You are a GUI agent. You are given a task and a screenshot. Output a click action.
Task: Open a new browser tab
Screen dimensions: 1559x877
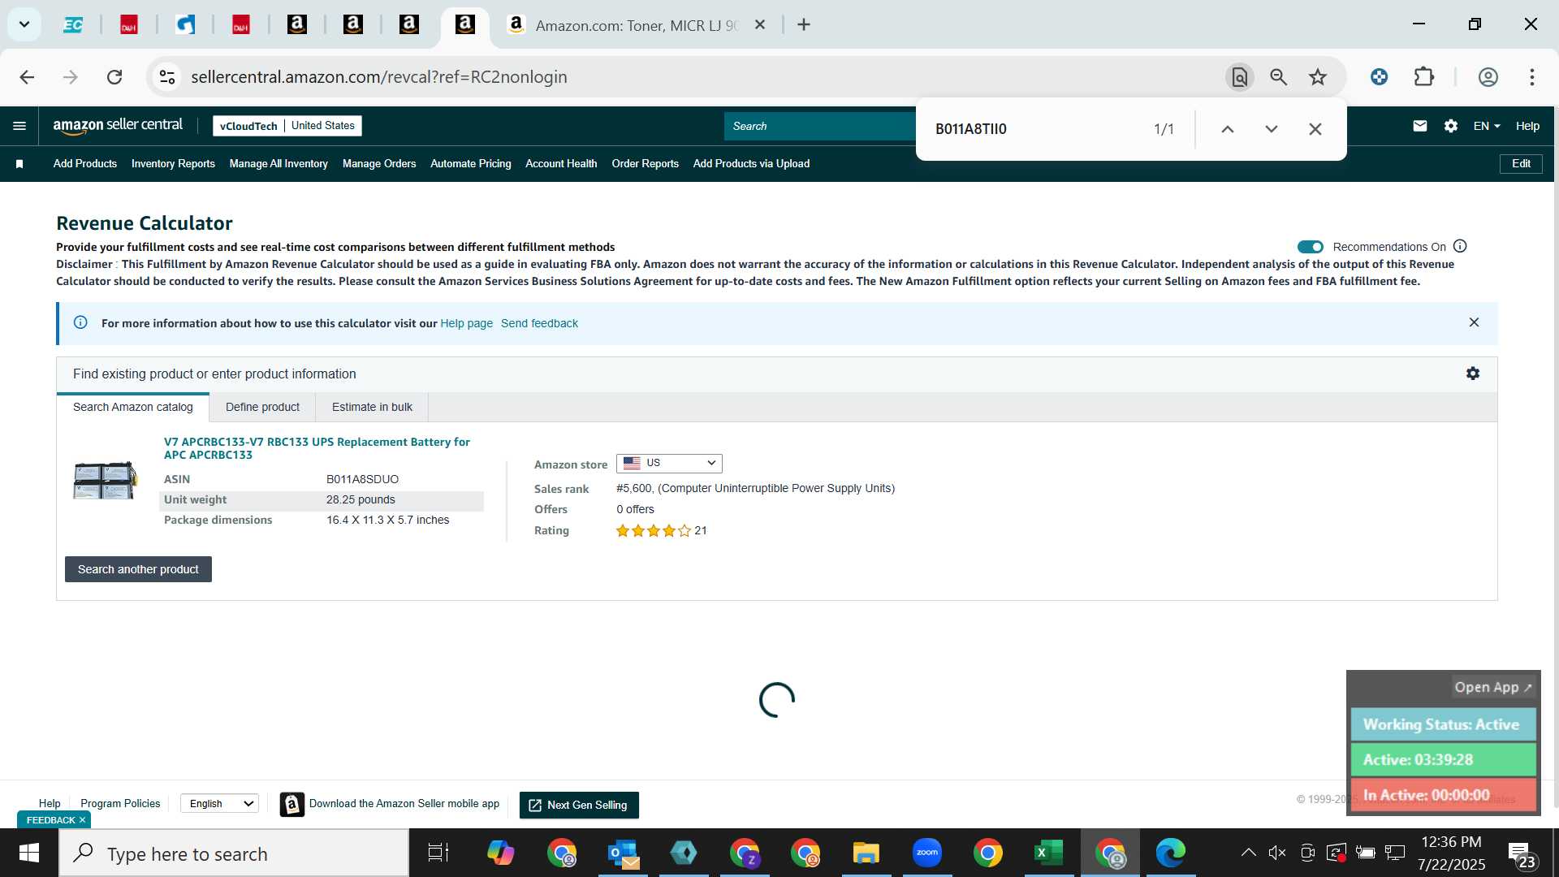804,25
